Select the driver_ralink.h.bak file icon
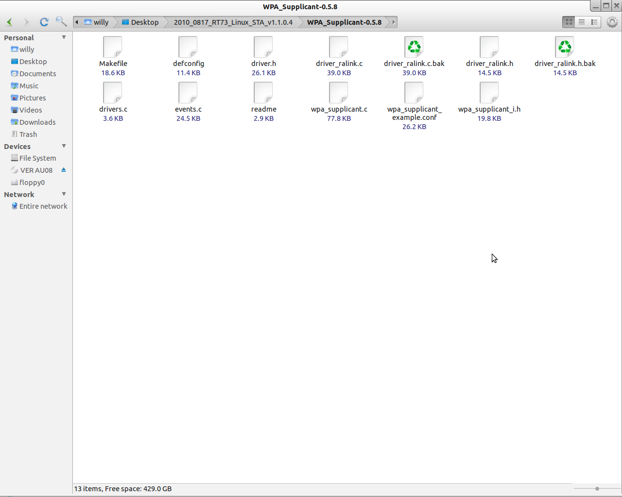The image size is (622, 497). click(565, 47)
